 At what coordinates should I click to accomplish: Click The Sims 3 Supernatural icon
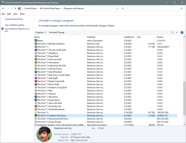[x=36, y=100]
